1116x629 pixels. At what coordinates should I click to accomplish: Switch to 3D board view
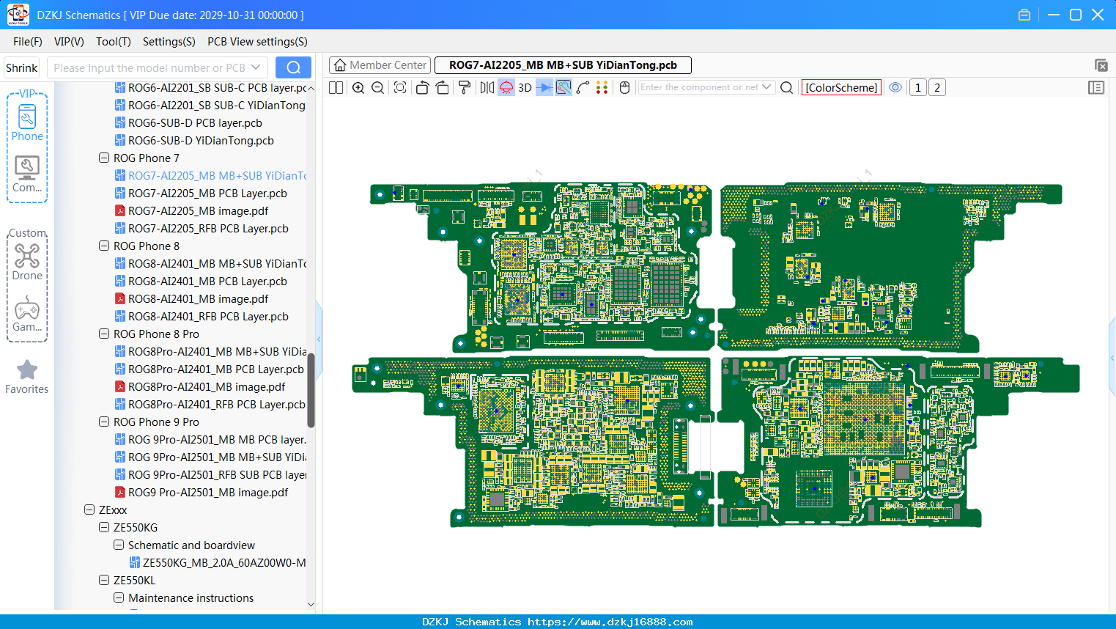(x=525, y=88)
